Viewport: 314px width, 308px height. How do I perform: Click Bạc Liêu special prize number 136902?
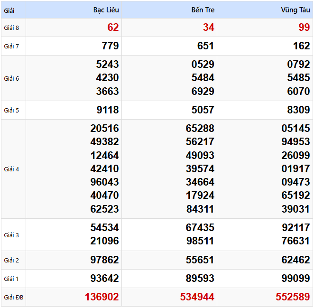tap(102, 297)
